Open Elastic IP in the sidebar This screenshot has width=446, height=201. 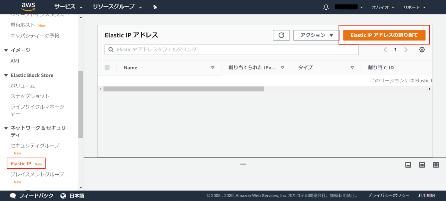pos(21,164)
